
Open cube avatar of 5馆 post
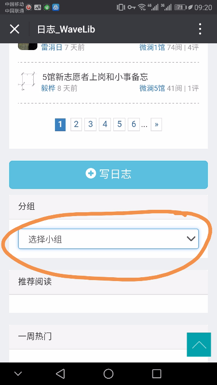tap(27, 81)
